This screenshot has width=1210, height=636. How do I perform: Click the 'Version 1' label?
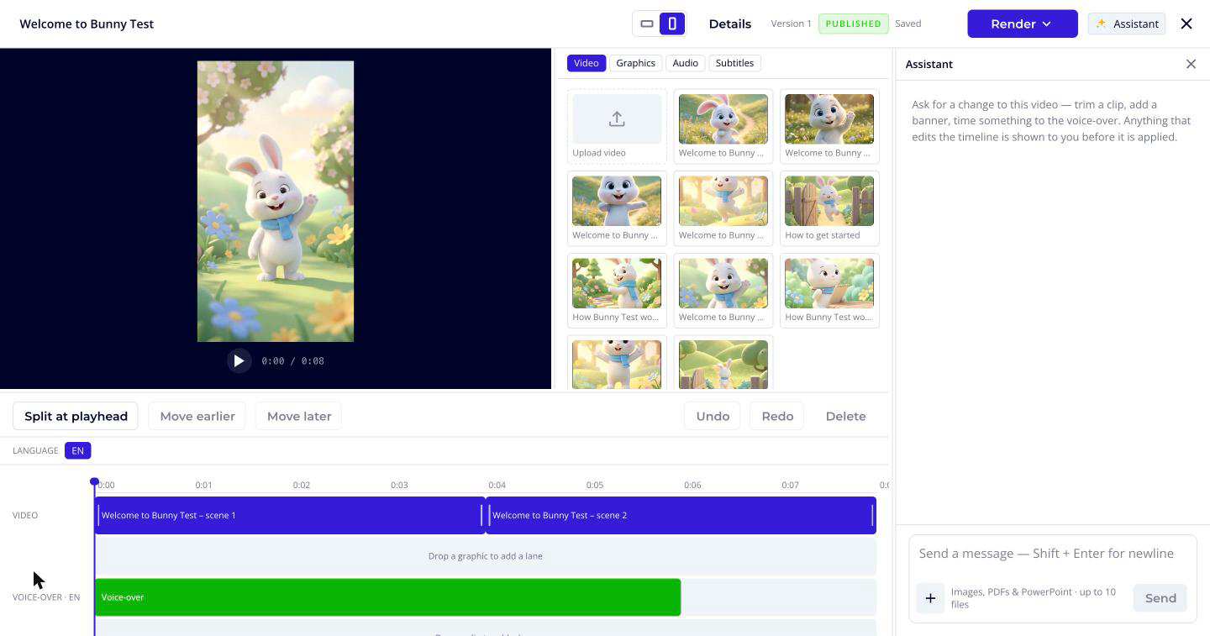[792, 24]
